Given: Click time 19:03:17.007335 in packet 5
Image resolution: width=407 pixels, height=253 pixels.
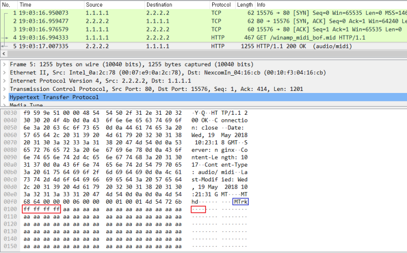Looking at the screenshot, I should pos(44,46).
